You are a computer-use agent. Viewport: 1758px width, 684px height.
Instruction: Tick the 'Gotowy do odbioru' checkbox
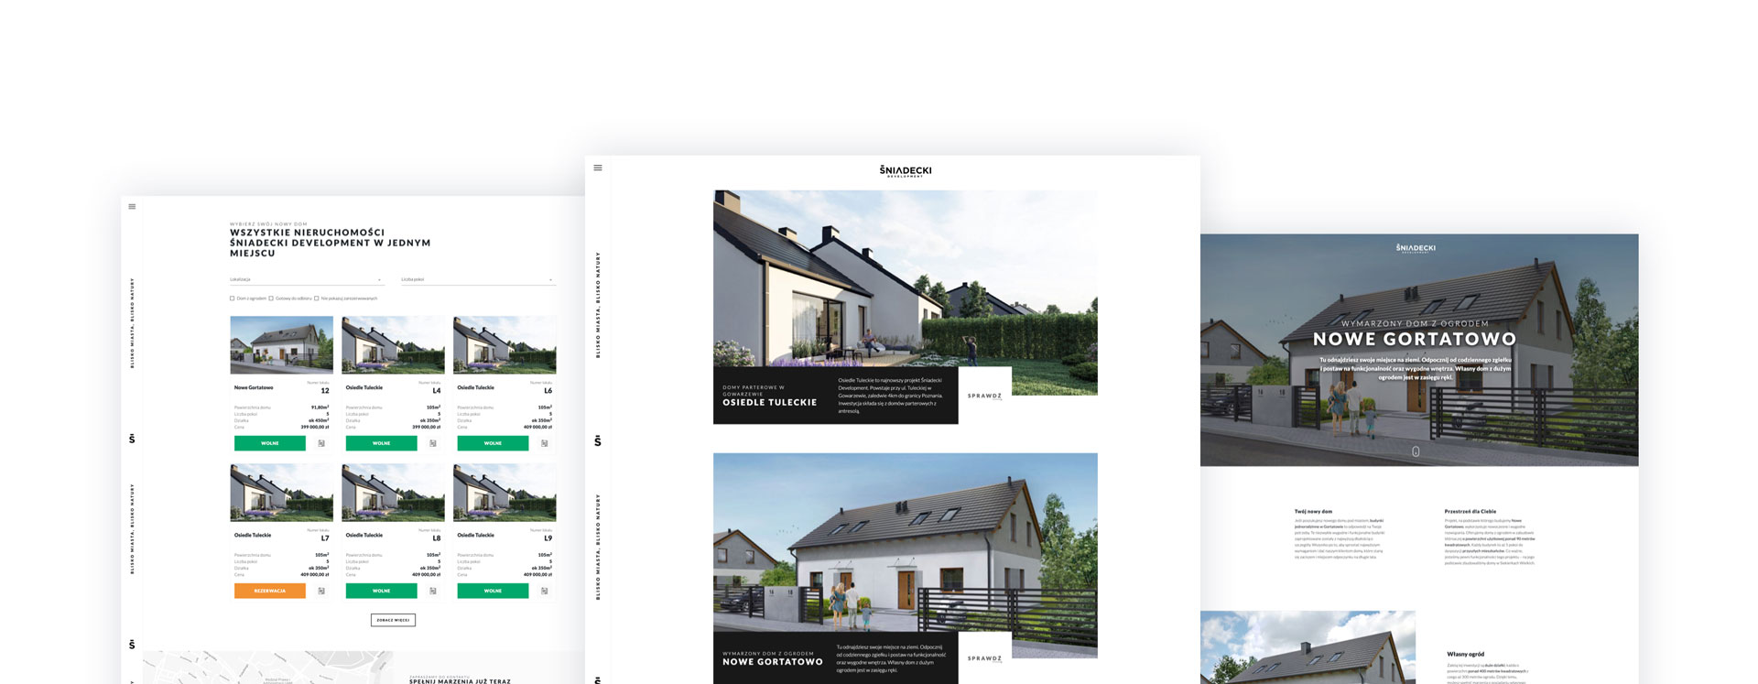point(271,299)
